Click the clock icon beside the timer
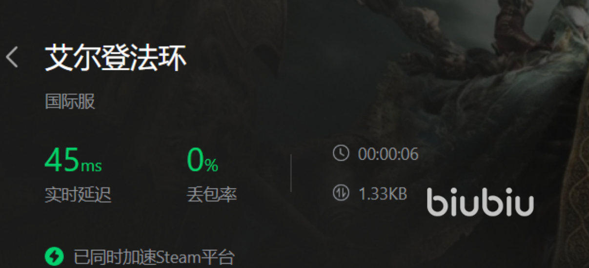 pyautogui.click(x=341, y=153)
